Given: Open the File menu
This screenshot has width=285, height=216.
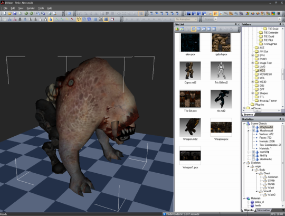Looking at the screenshot, I should (5, 8).
